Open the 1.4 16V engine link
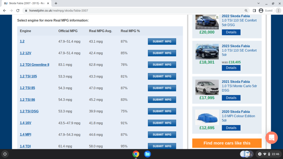The width and height of the screenshot is (283, 159). 25,123
